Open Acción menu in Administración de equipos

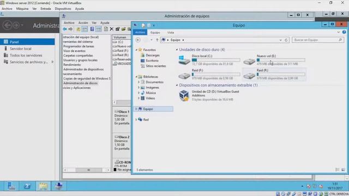coord(83,23)
